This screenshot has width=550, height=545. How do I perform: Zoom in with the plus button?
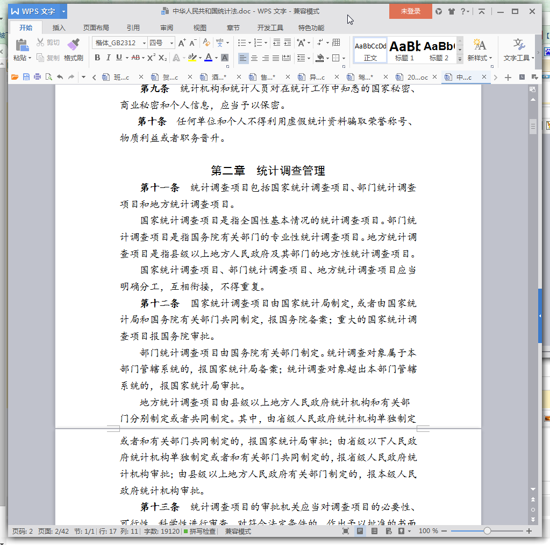coord(529,531)
